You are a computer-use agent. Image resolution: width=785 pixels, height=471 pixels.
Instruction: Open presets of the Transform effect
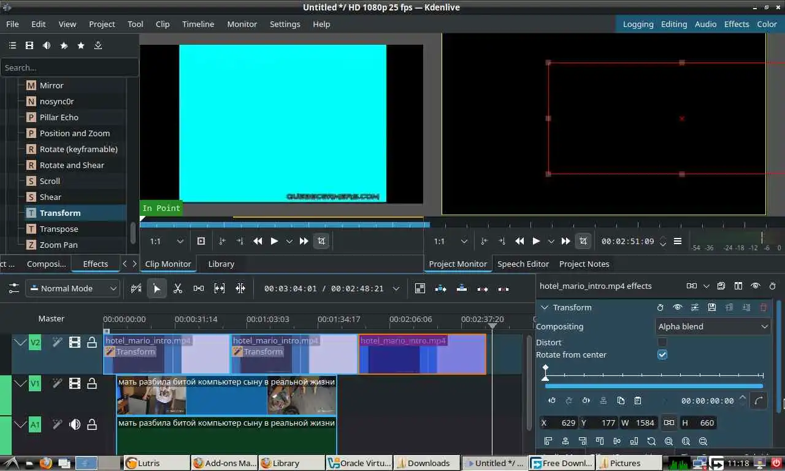click(694, 307)
